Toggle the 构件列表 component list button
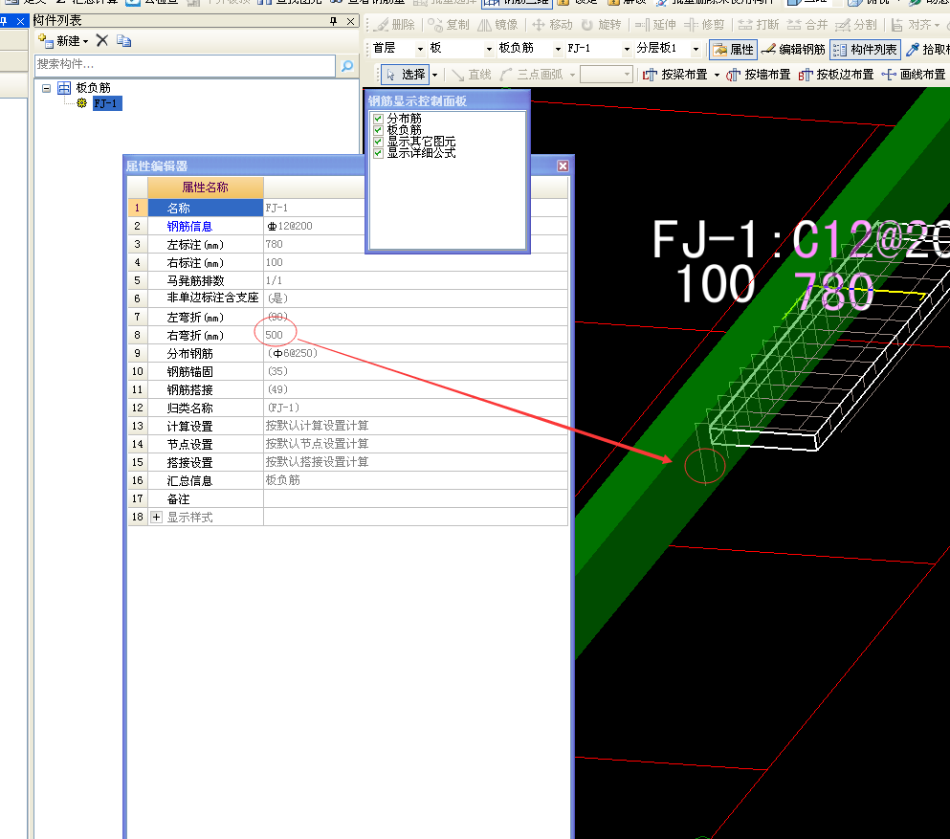Image resolution: width=950 pixels, height=839 pixels. click(865, 49)
